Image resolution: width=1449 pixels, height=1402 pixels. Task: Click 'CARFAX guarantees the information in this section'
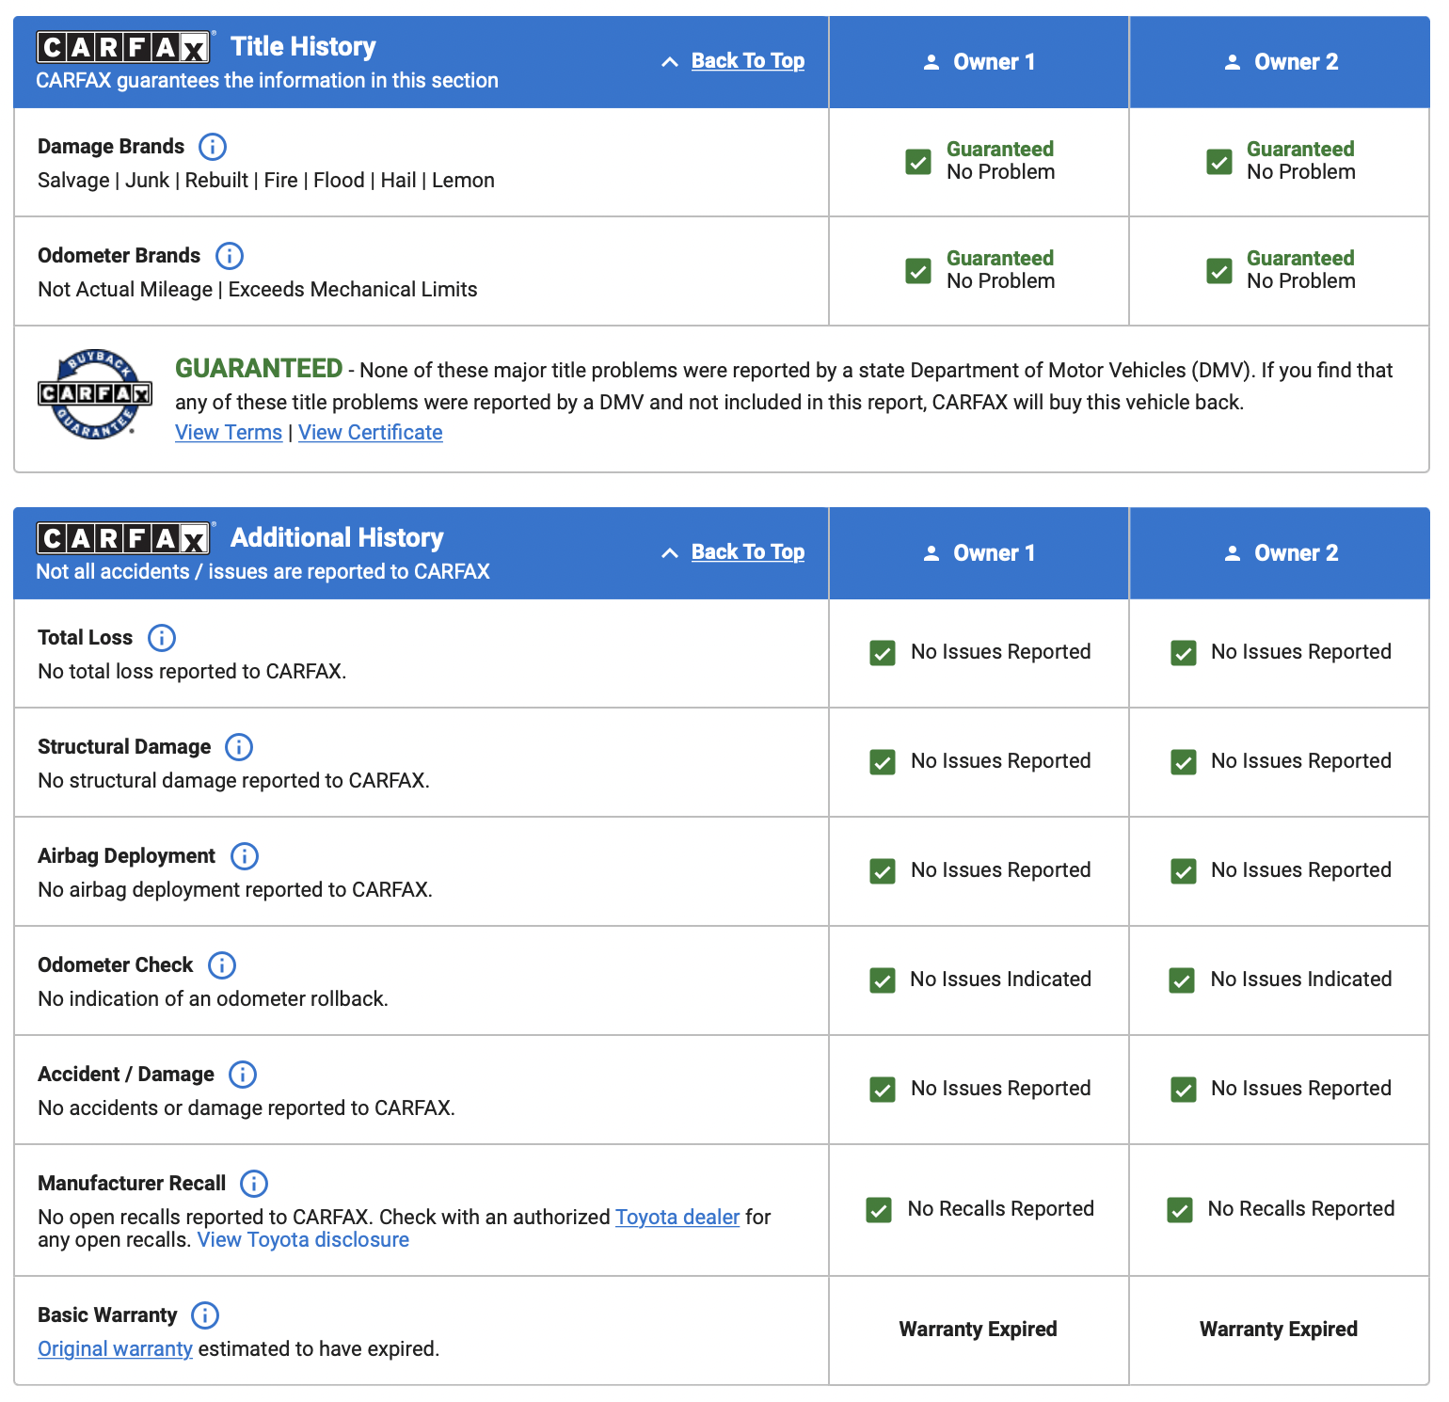(x=267, y=81)
